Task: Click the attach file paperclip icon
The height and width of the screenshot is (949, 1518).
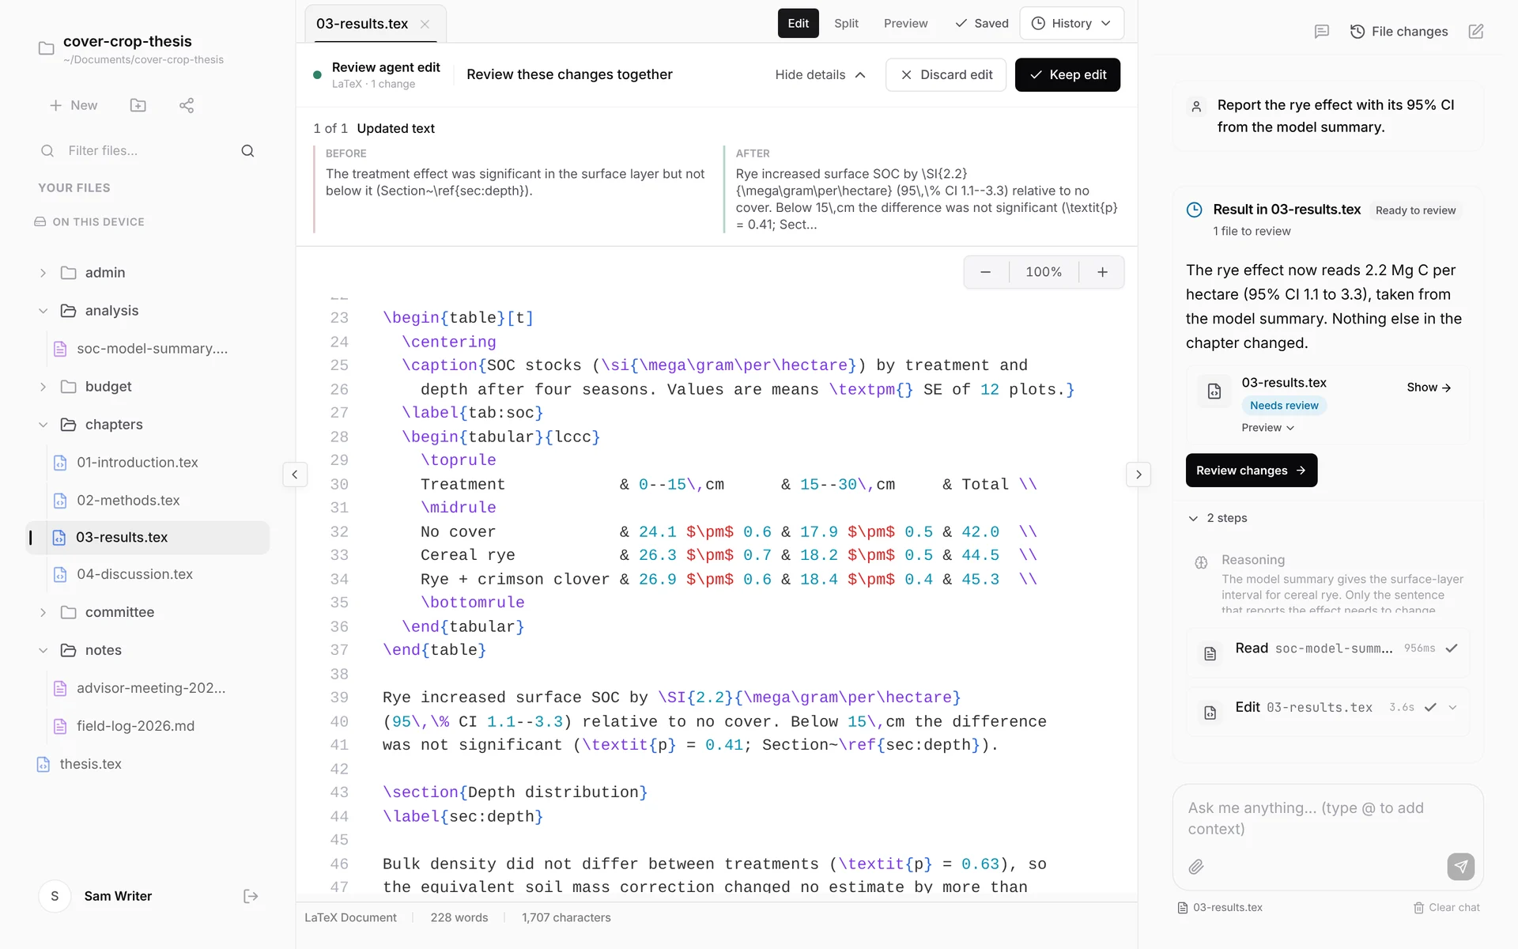Action: coord(1196,867)
